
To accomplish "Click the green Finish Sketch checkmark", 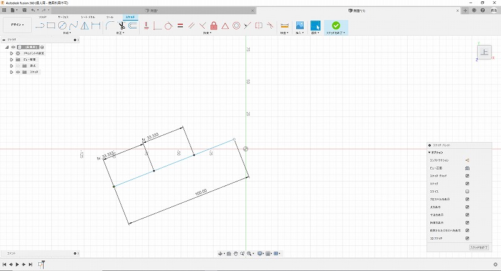I will click(336, 26).
